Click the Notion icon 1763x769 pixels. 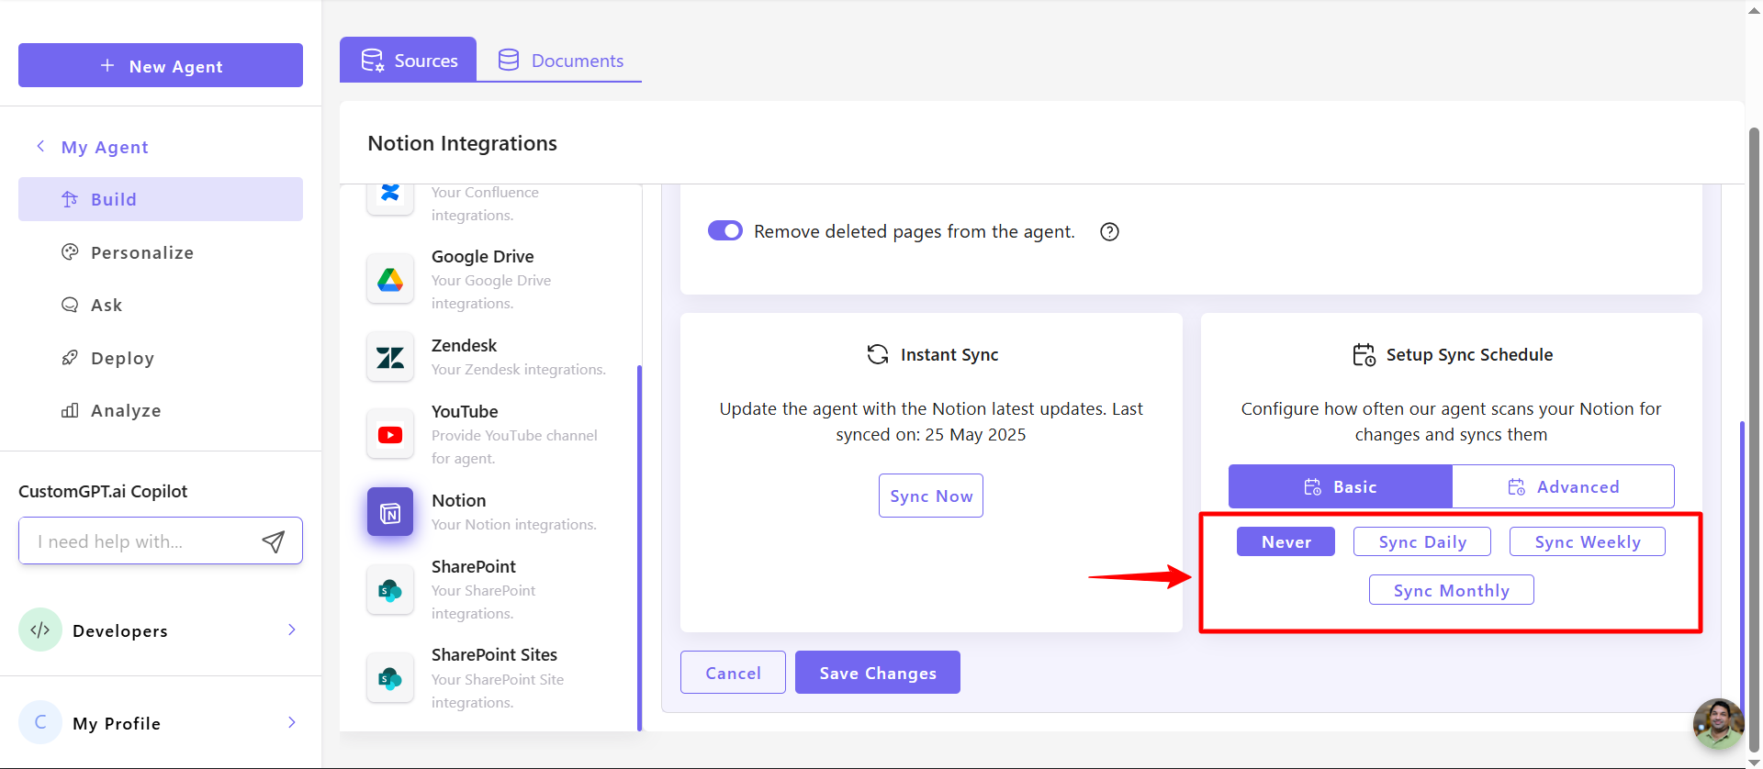[390, 512]
